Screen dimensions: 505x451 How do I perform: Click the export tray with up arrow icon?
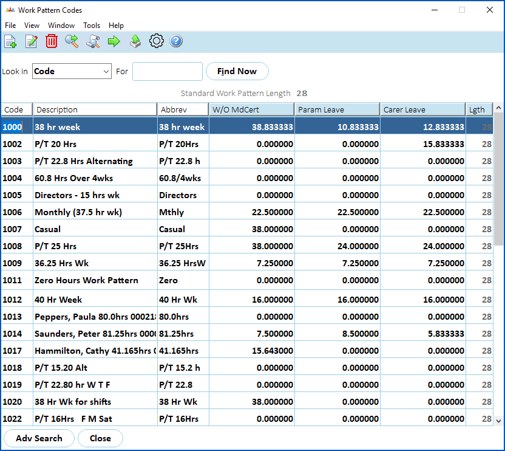pos(135,41)
